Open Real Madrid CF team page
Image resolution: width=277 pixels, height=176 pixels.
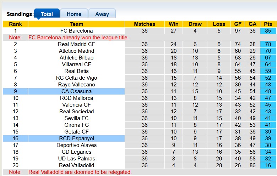[76, 44]
